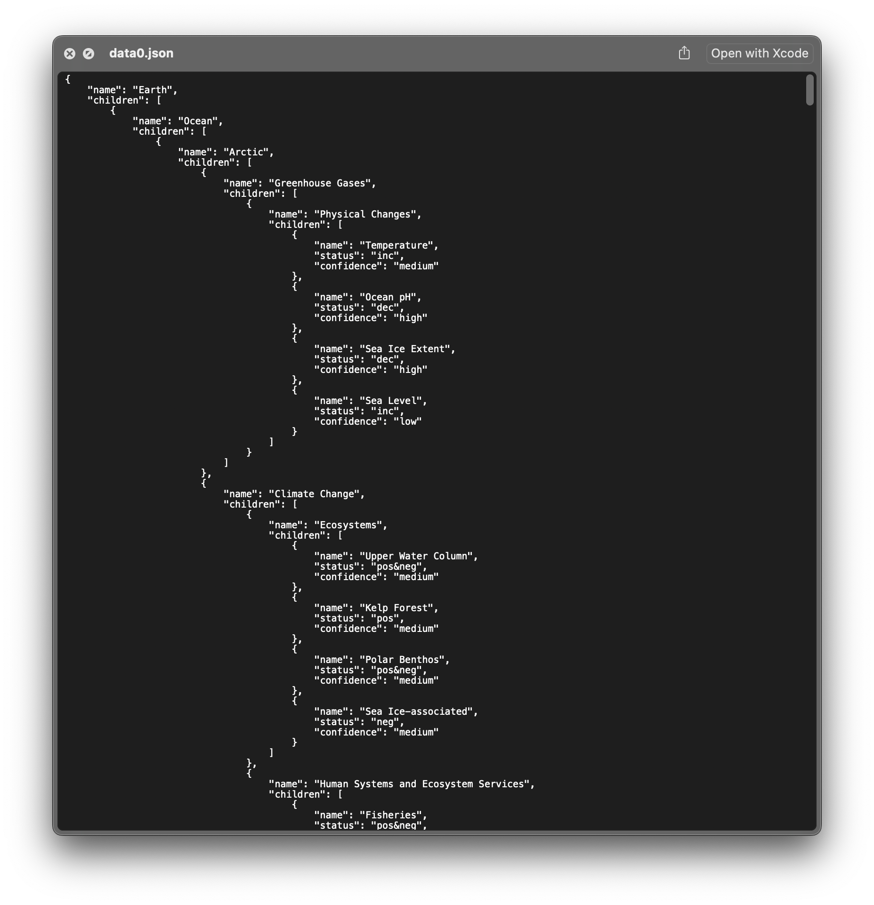Viewport: 874px width, 905px height.
Task: Click "children": [ line under Climate Change
Action: point(260,504)
